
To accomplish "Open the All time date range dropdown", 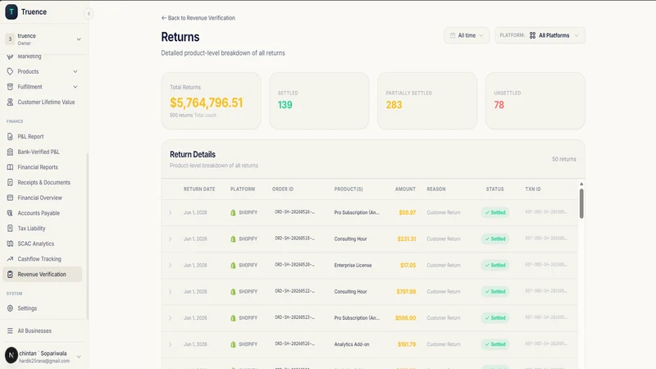I will pos(467,35).
